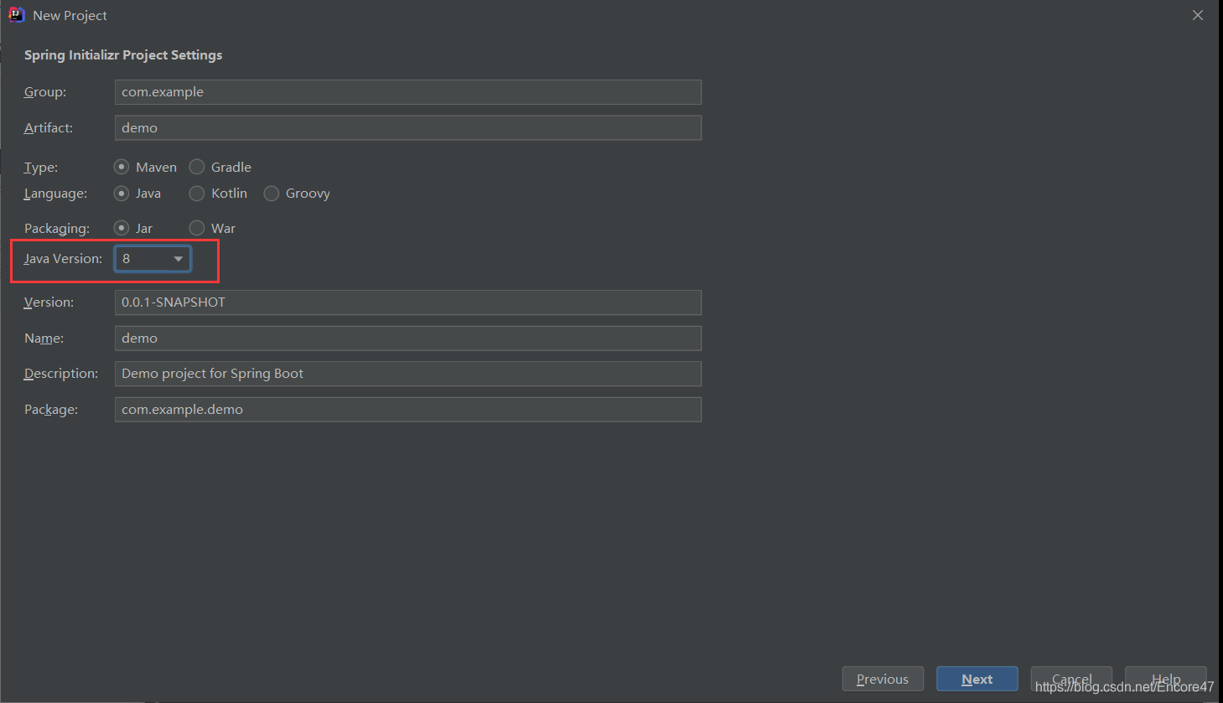
Task: Proceed with the Next button
Action: pyautogui.click(x=977, y=679)
